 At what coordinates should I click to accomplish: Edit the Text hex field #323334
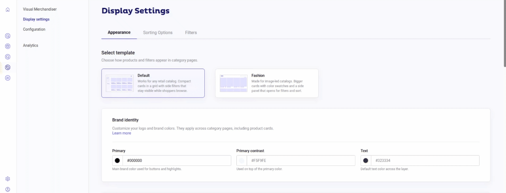[x=425, y=161]
